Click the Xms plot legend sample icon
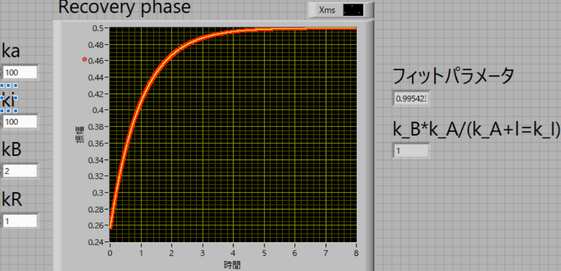This screenshot has width=561, height=271. tap(352, 10)
